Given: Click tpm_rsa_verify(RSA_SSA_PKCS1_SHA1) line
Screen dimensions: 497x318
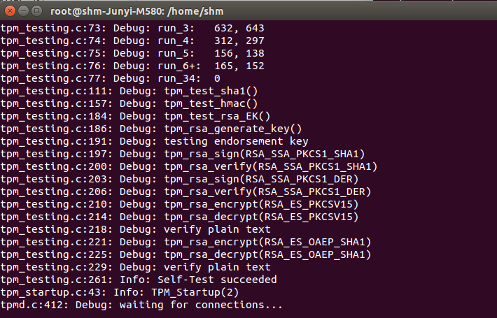Looking at the screenshot, I should 189,166.
